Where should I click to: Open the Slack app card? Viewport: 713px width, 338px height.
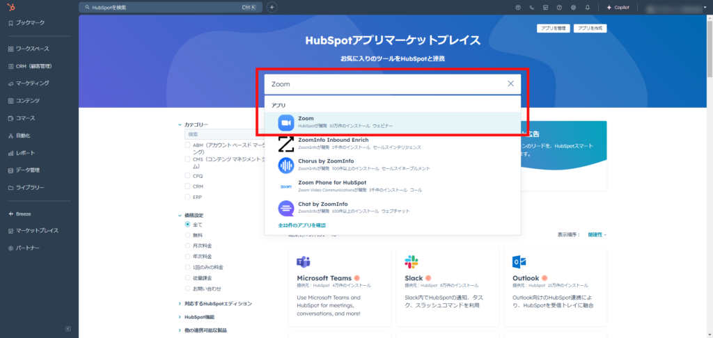(x=448, y=287)
